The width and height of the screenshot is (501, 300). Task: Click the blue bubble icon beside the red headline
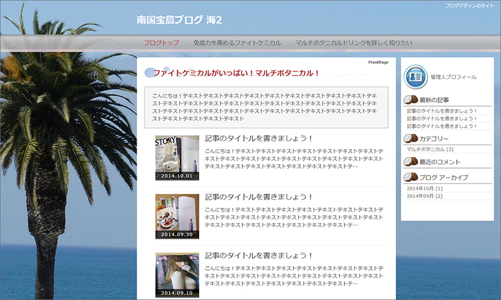point(149,73)
